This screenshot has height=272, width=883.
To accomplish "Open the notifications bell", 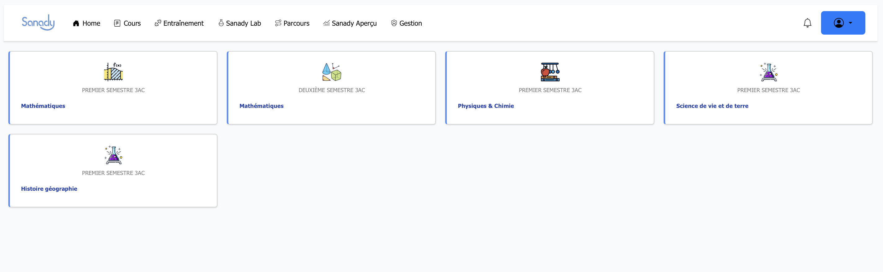I will coord(807,23).
